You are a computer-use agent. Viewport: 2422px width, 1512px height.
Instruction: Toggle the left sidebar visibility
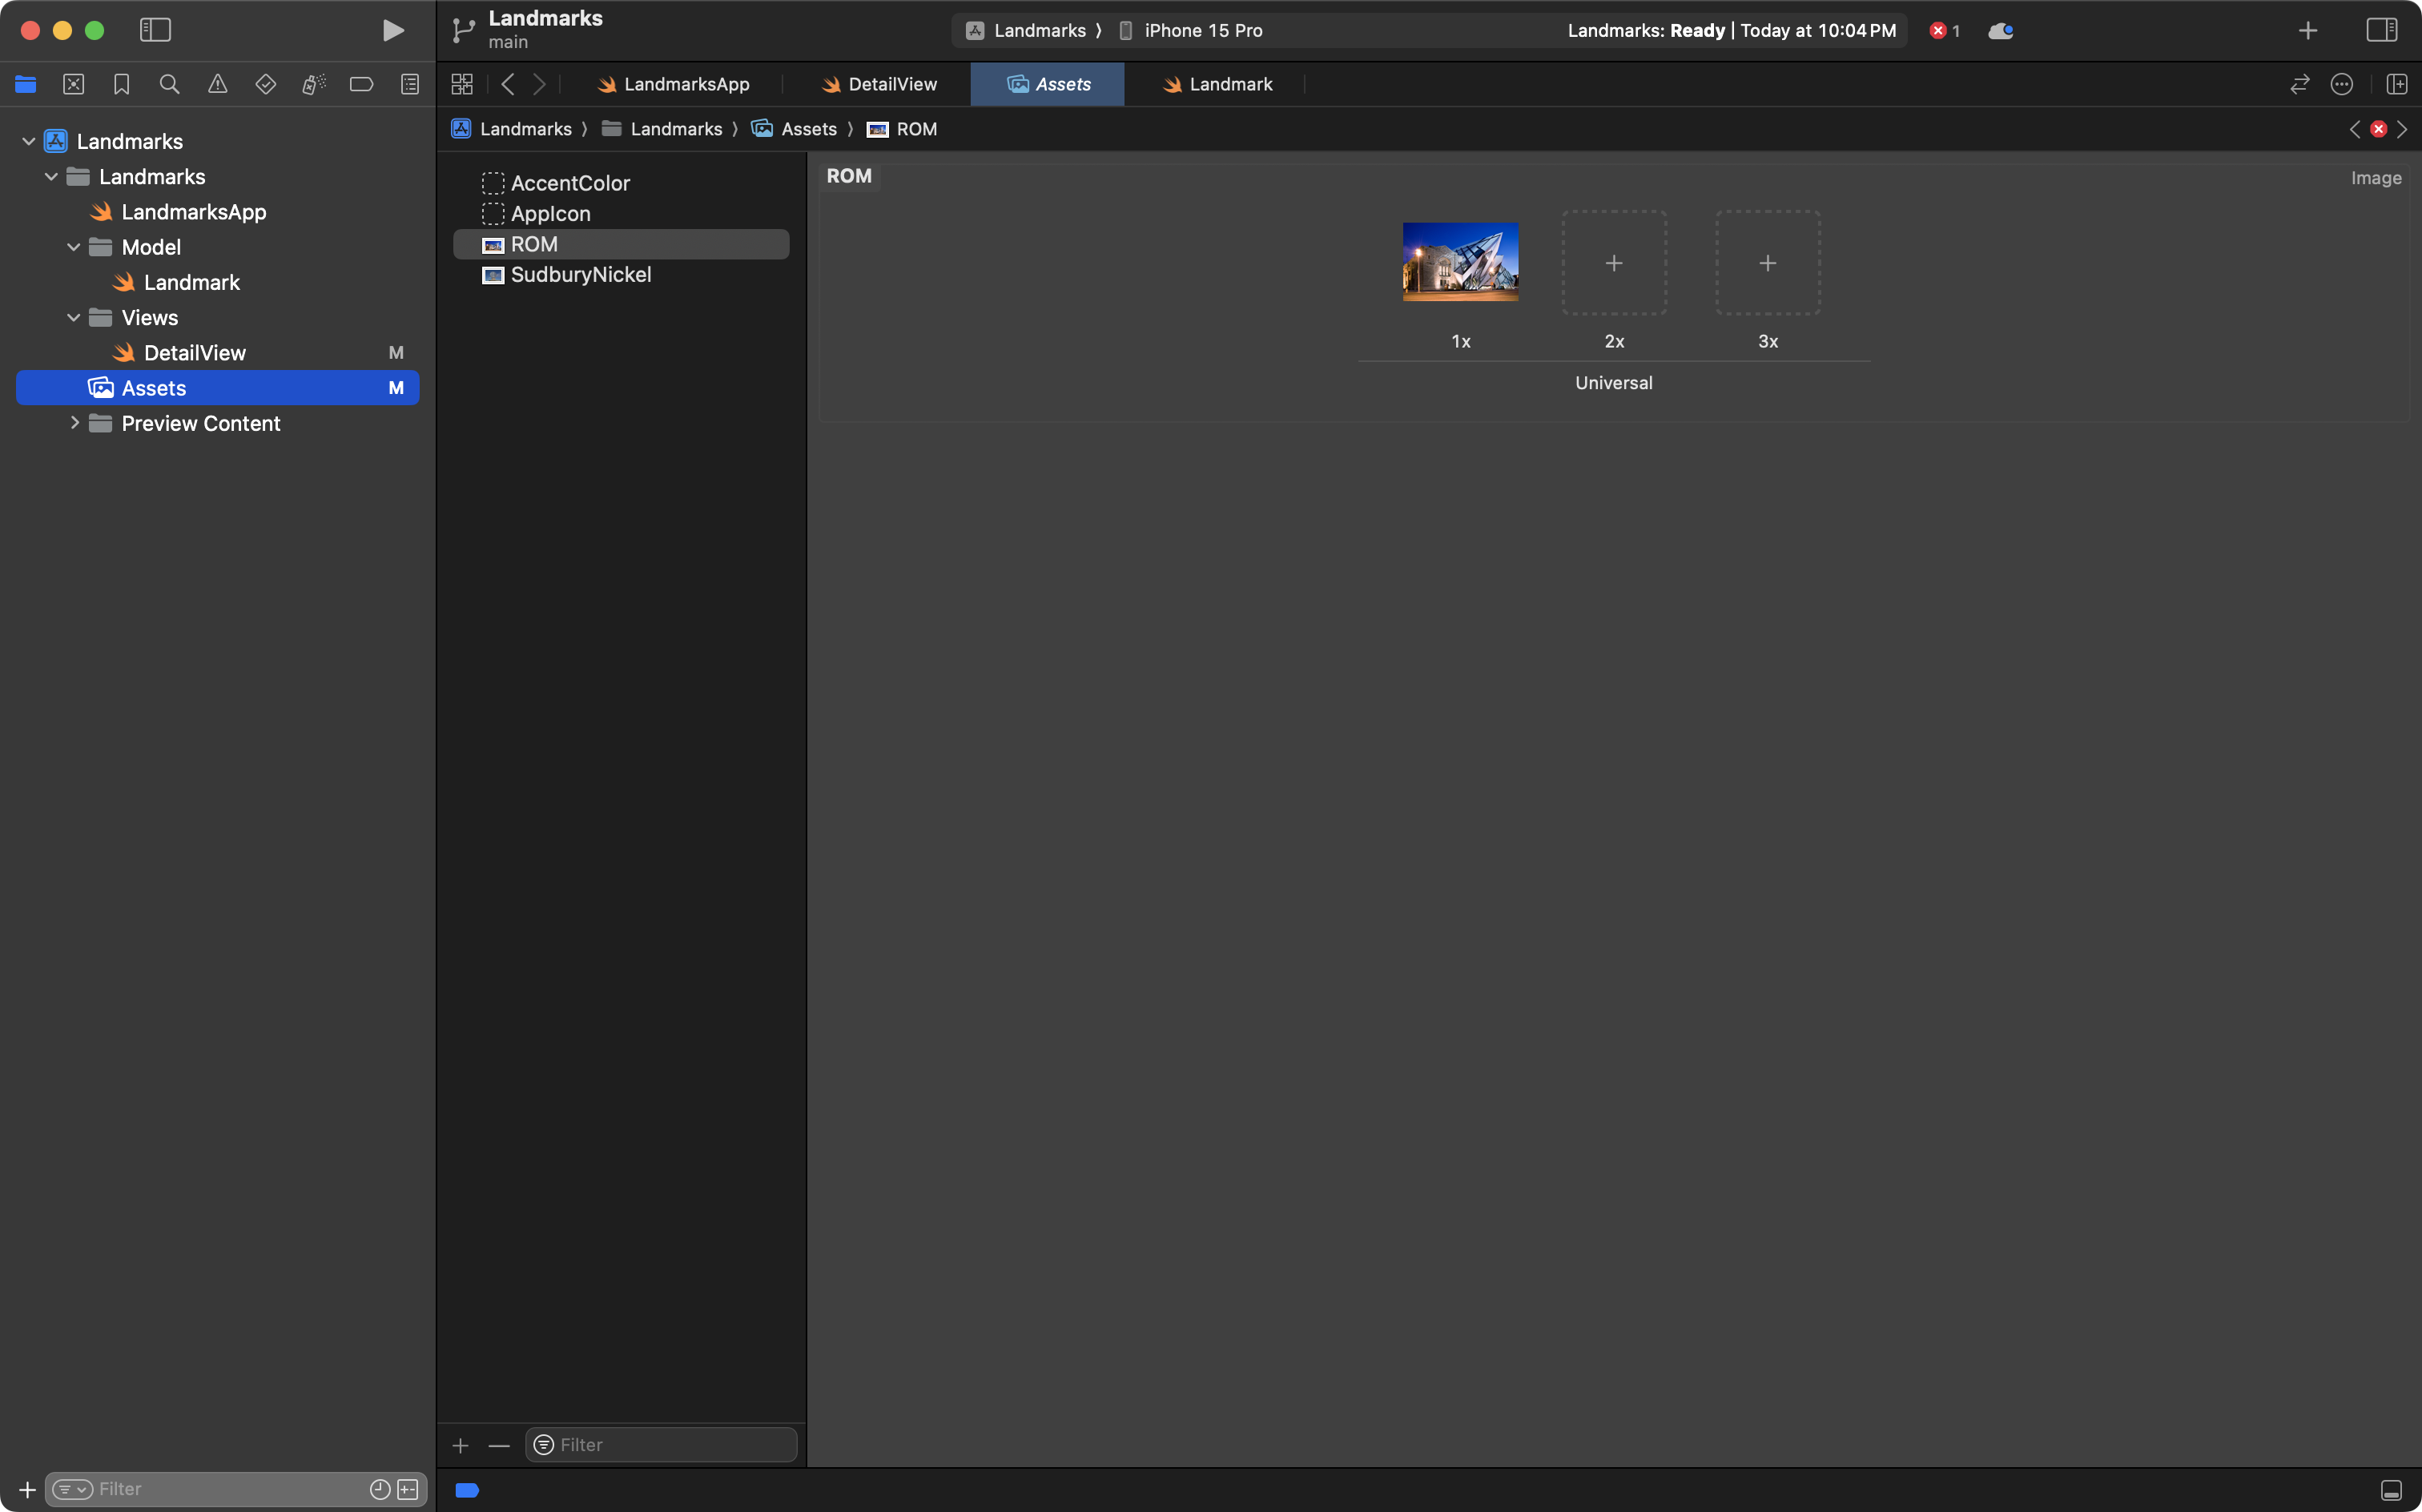[x=155, y=30]
